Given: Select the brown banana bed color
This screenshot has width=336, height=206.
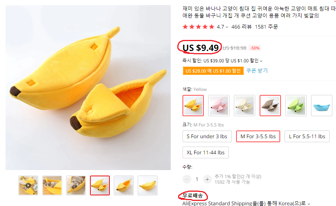Looking at the screenshot, I should point(270,106).
